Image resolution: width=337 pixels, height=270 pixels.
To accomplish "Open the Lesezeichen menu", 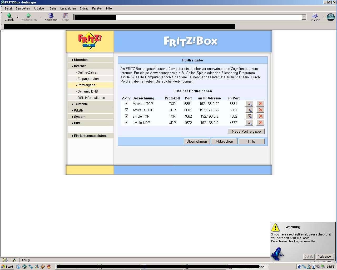I will pyautogui.click(x=68, y=8).
